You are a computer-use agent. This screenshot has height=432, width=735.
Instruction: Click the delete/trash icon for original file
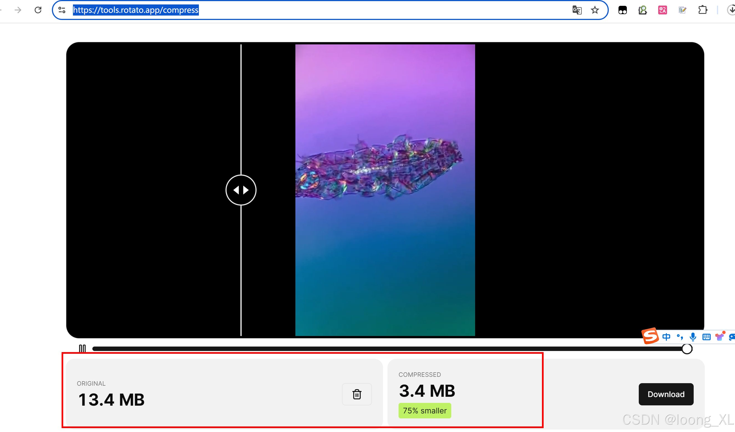(x=357, y=395)
